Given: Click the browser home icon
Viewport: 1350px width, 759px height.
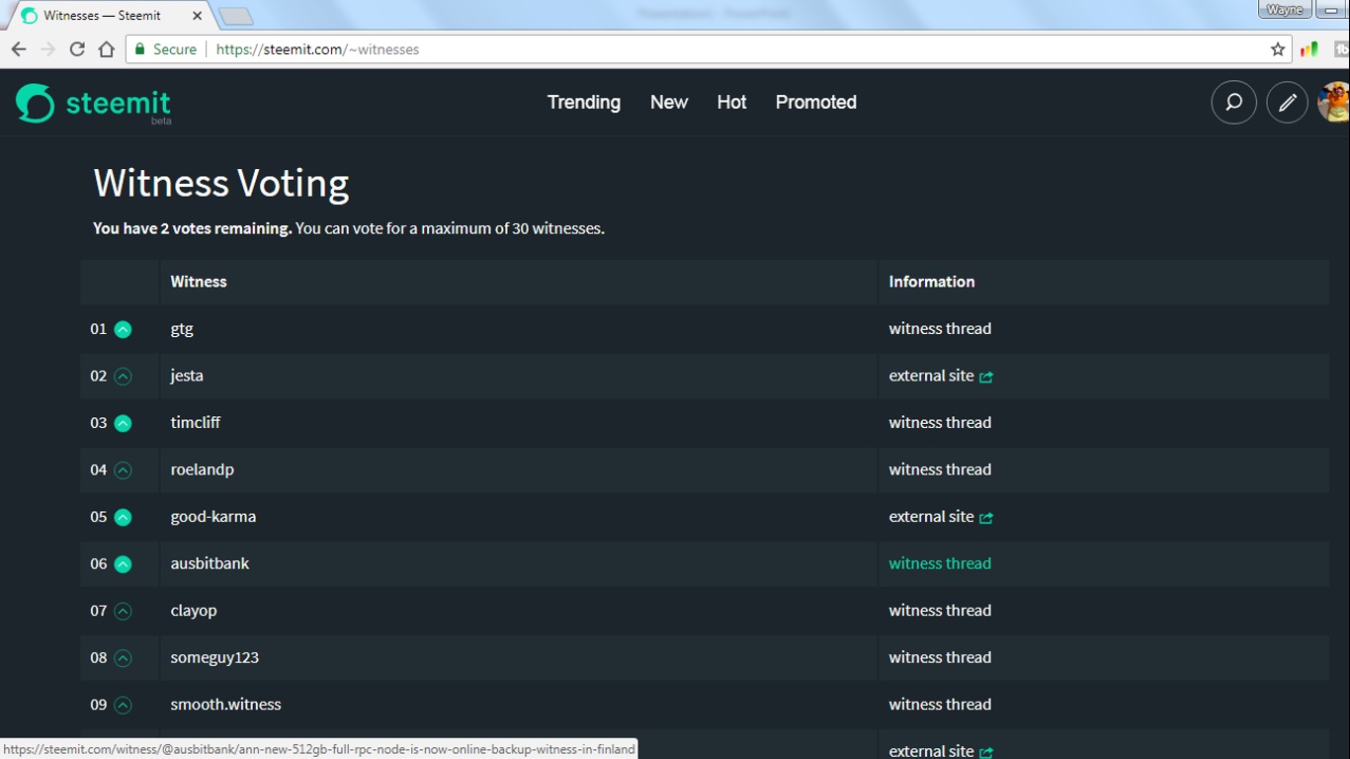Looking at the screenshot, I should click(107, 49).
